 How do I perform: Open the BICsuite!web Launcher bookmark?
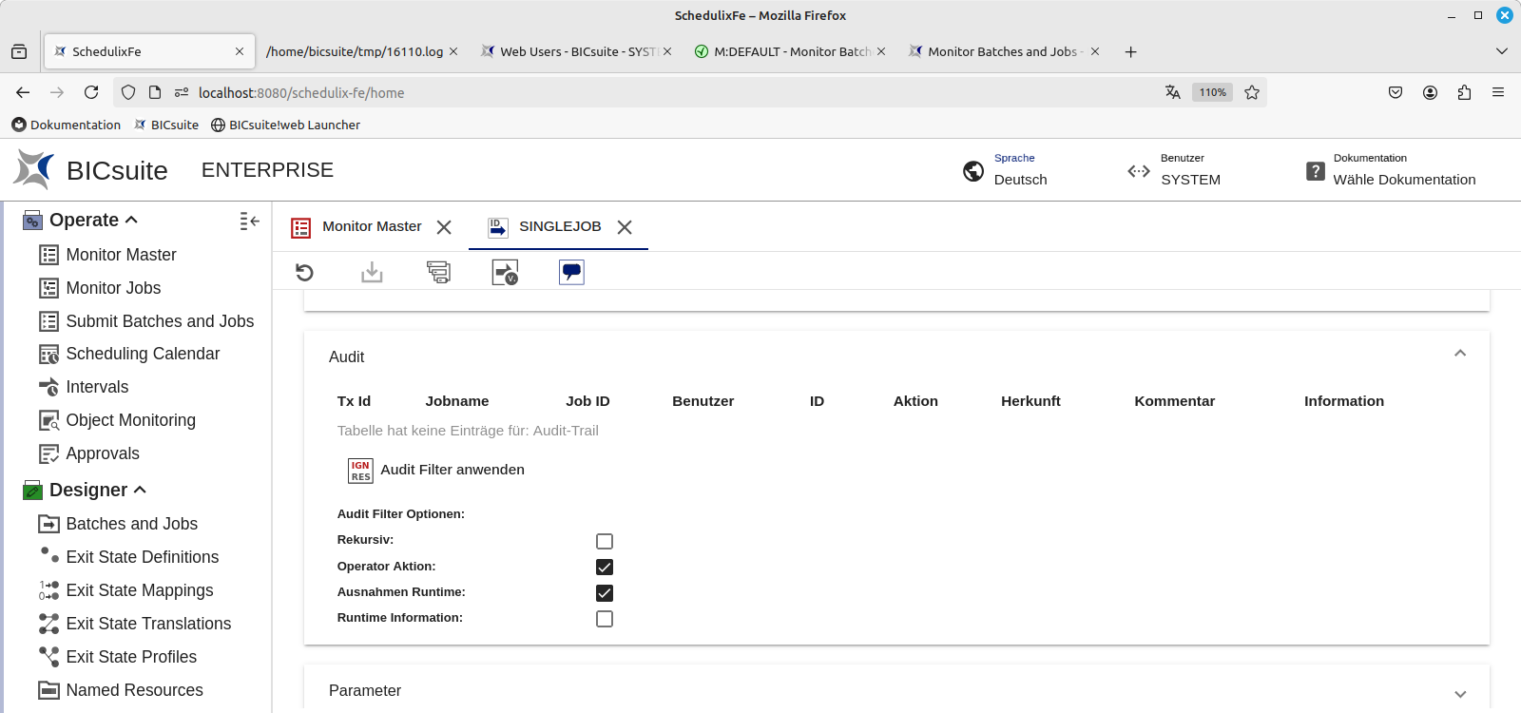(294, 125)
